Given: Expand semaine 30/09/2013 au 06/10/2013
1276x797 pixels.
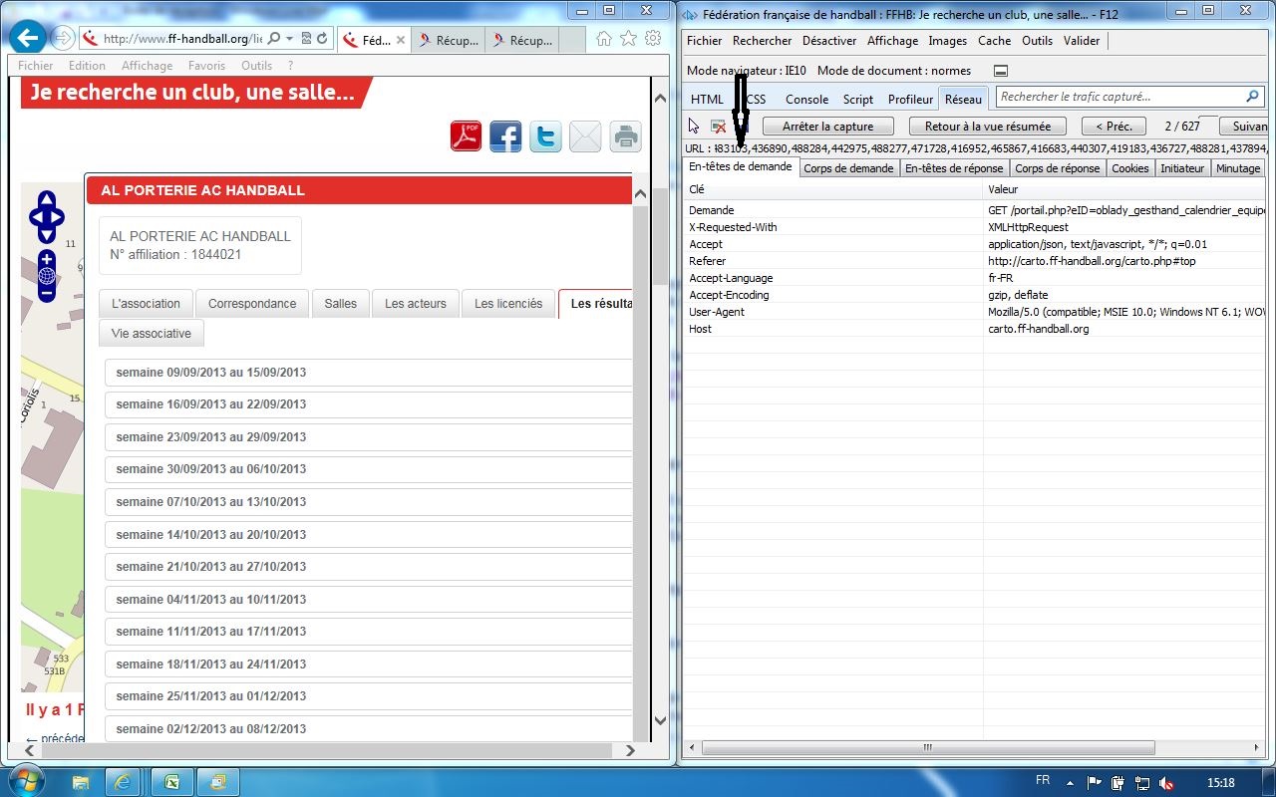Looking at the screenshot, I should tap(369, 469).
